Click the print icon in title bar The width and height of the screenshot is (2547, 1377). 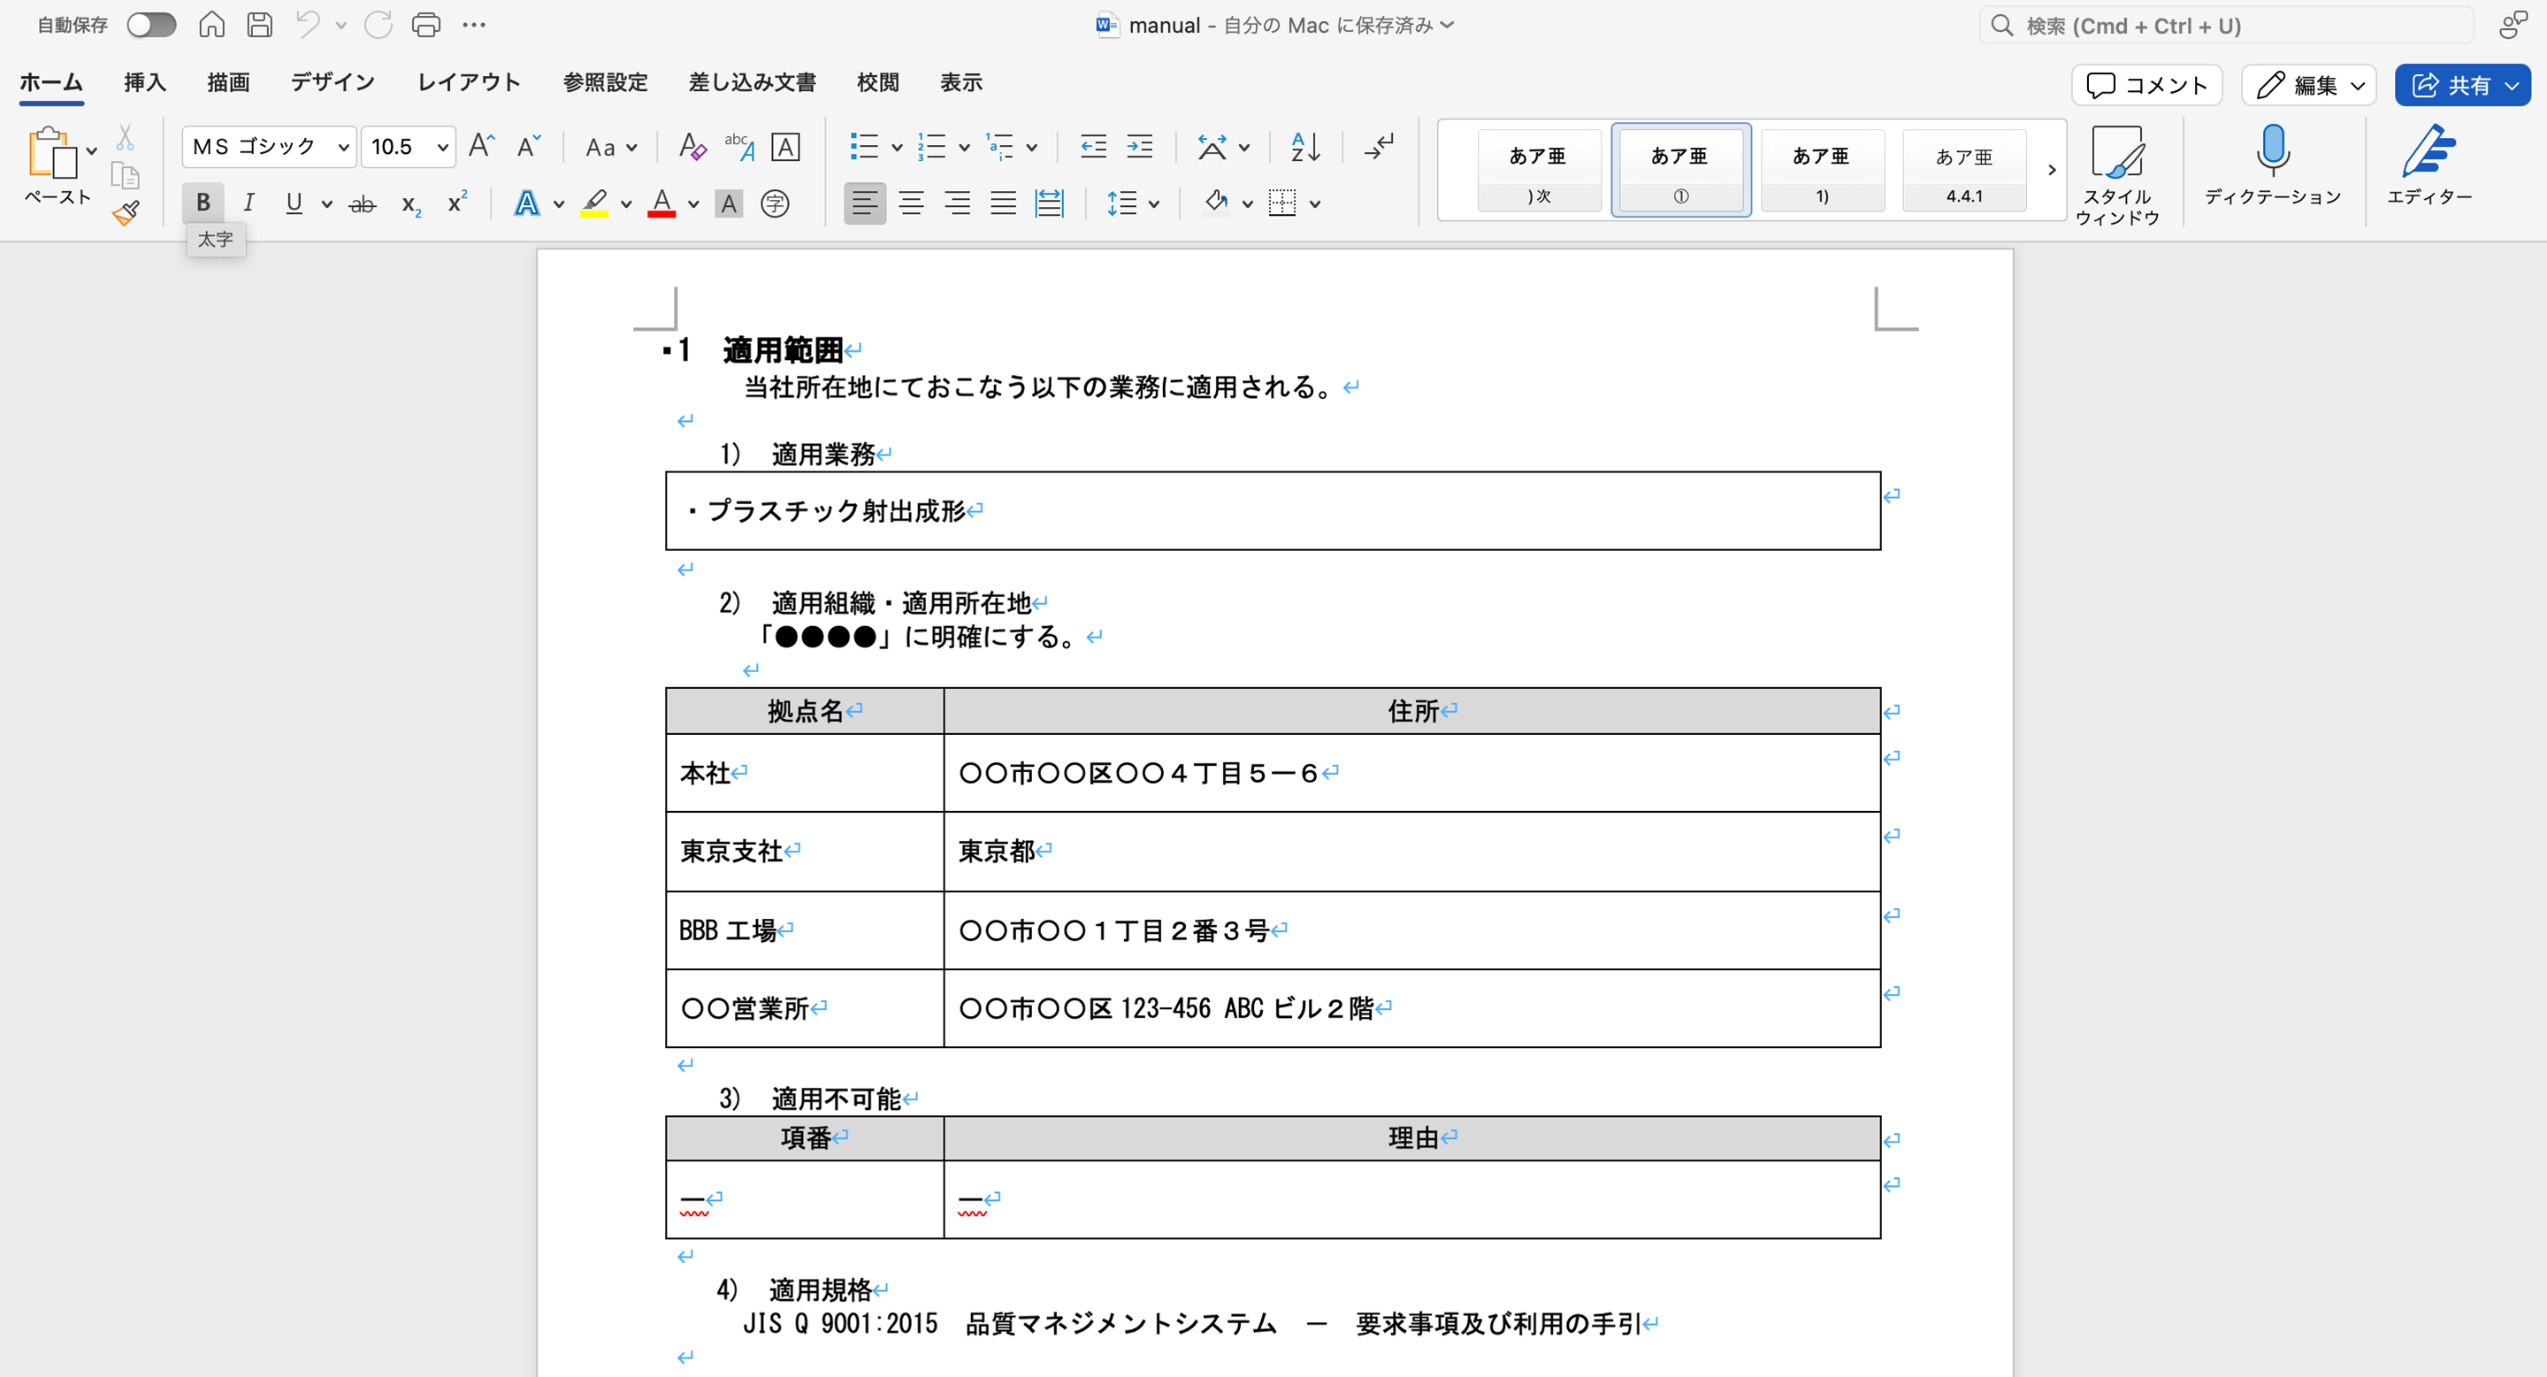(x=426, y=25)
